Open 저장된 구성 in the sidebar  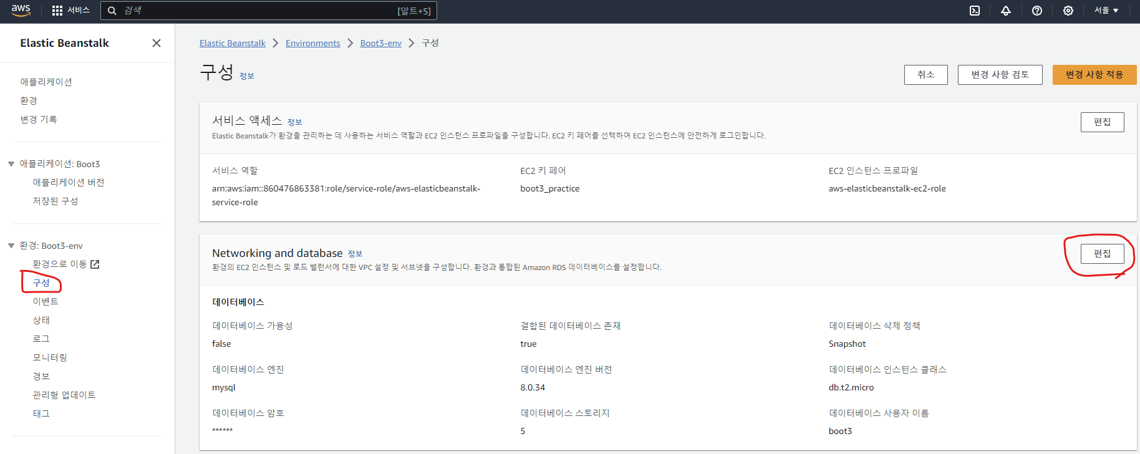[x=56, y=201]
